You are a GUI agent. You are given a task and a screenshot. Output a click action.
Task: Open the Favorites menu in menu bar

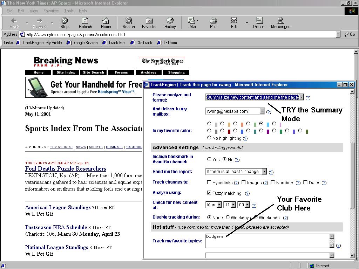(51, 11)
